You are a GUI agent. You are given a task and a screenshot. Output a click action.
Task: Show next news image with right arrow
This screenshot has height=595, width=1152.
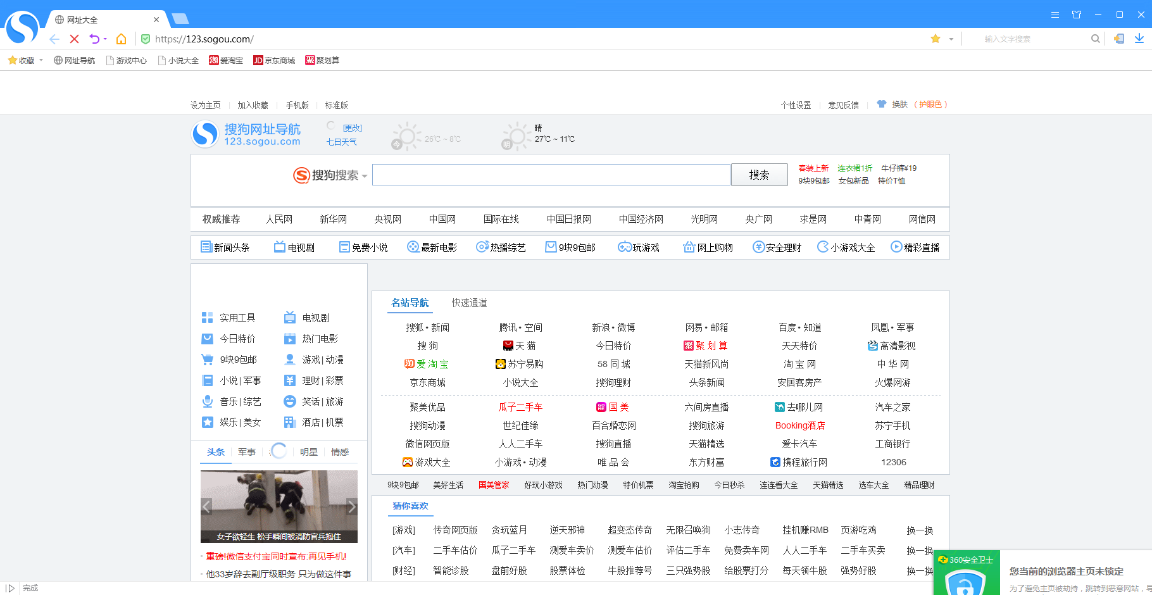[x=351, y=506]
